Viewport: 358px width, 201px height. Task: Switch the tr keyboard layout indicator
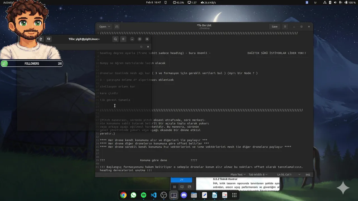pos(315,3)
